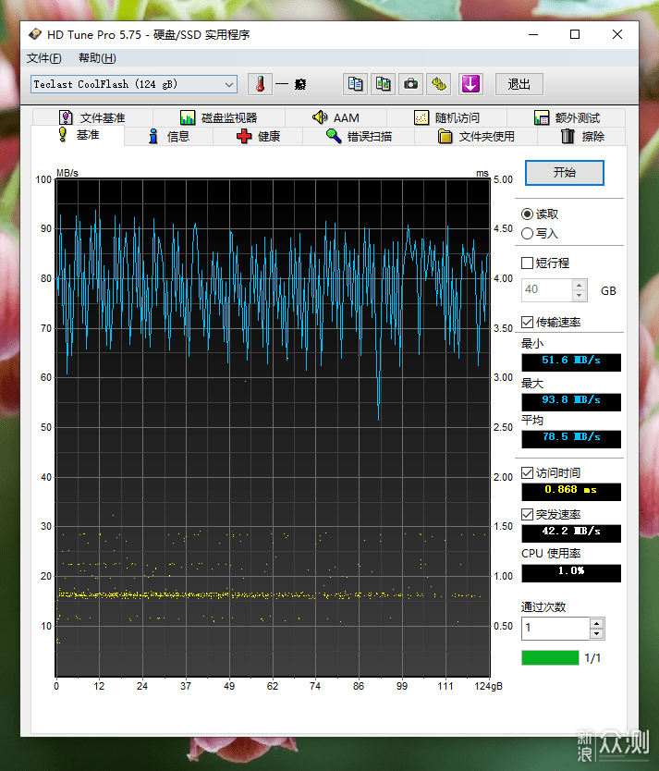Click the 51.6 MB/s minimum value

click(x=571, y=362)
